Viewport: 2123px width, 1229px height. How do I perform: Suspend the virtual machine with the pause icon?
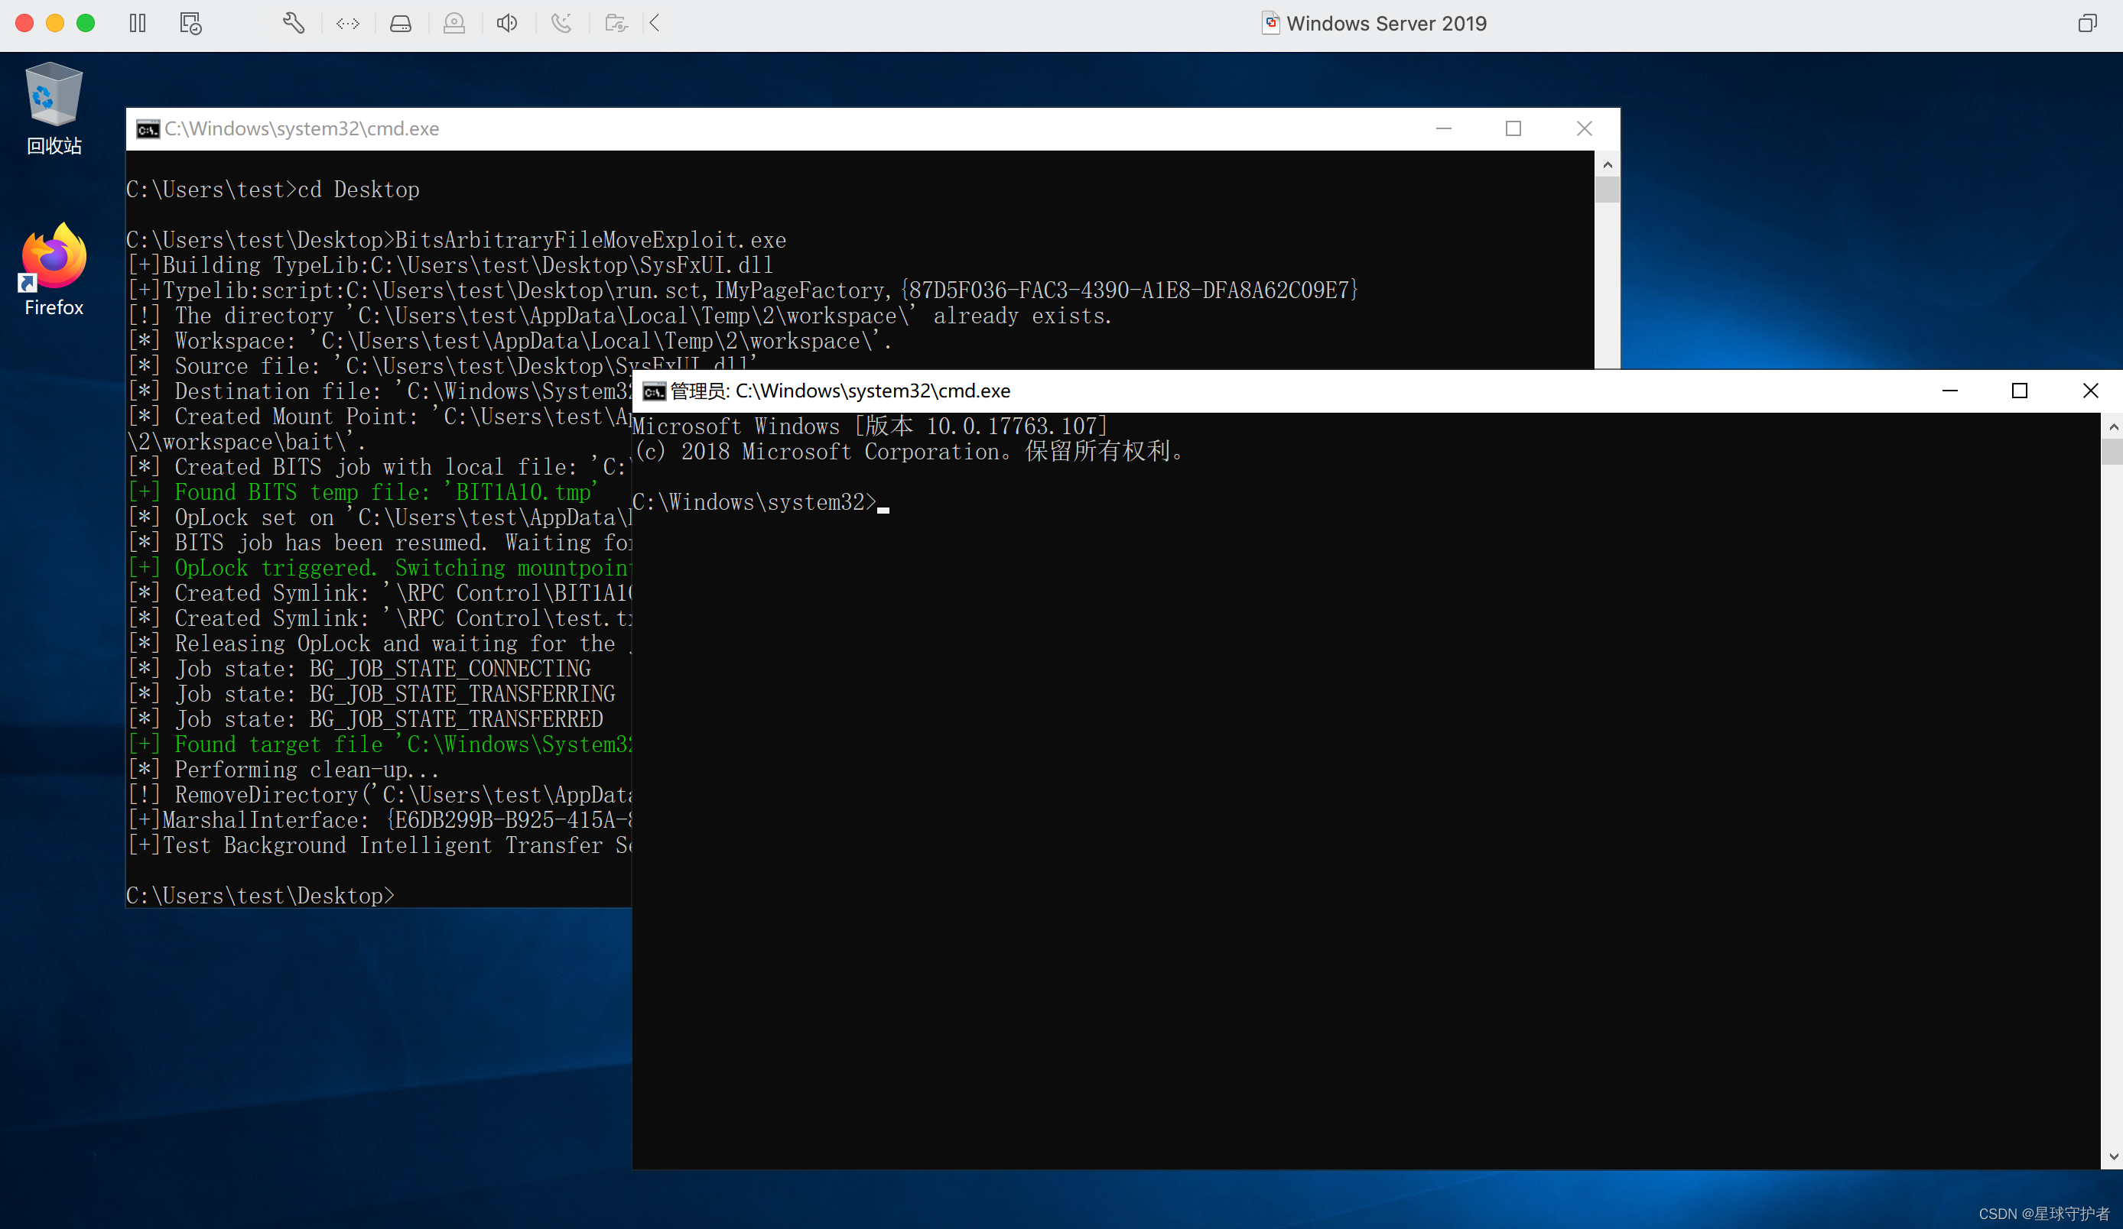[x=138, y=23]
